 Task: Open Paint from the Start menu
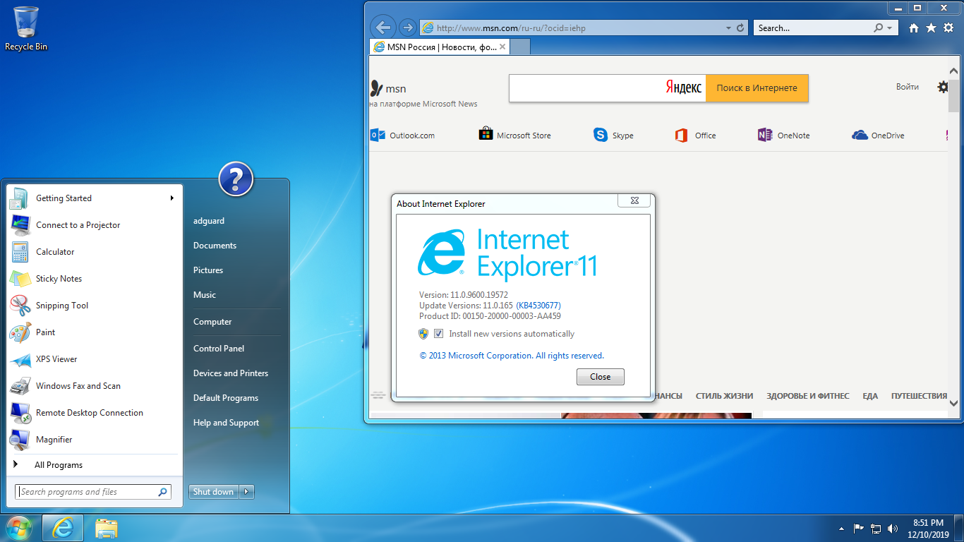pos(95,332)
